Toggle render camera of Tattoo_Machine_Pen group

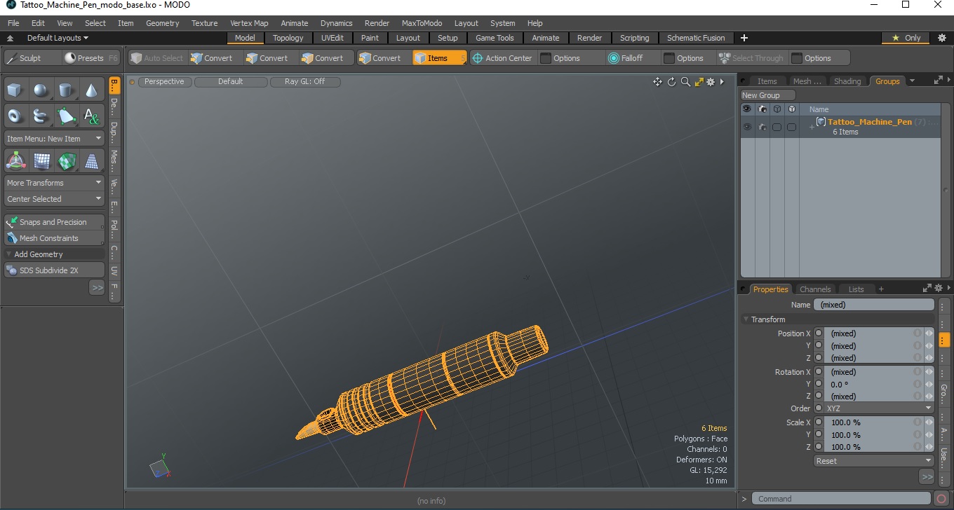[762, 127]
